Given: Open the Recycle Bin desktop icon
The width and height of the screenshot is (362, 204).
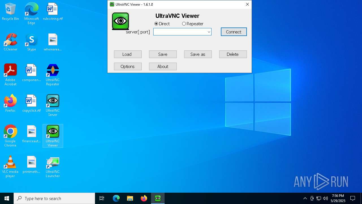Looking at the screenshot, I should [x=10, y=12].
